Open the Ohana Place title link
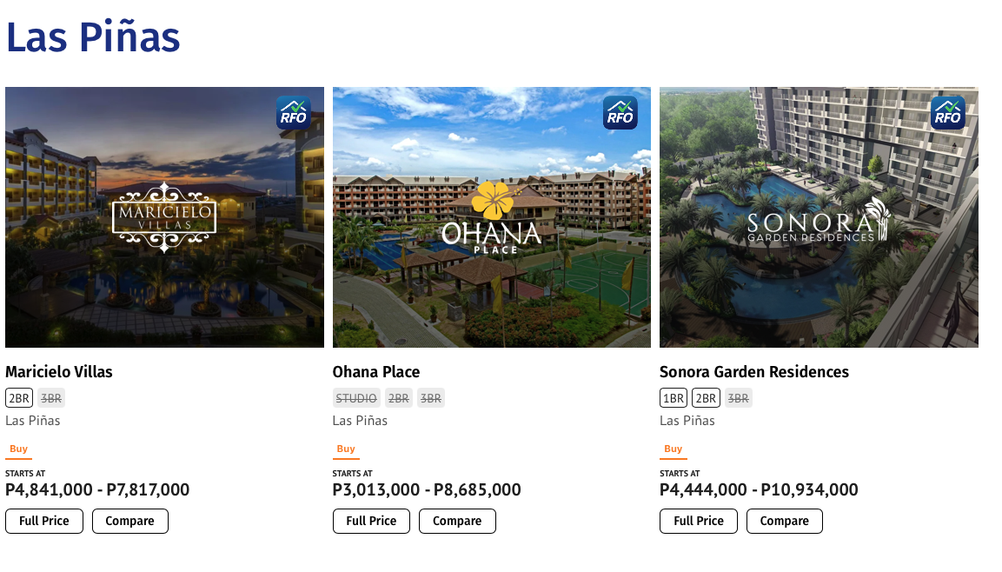Screen dimensions: 1002x572 coord(376,372)
